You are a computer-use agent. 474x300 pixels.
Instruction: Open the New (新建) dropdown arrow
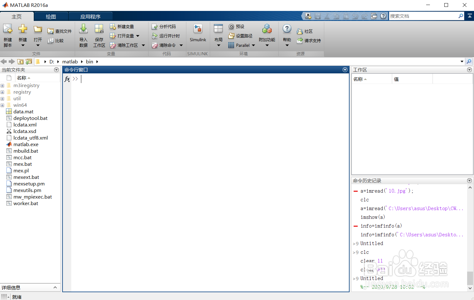pos(23,46)
